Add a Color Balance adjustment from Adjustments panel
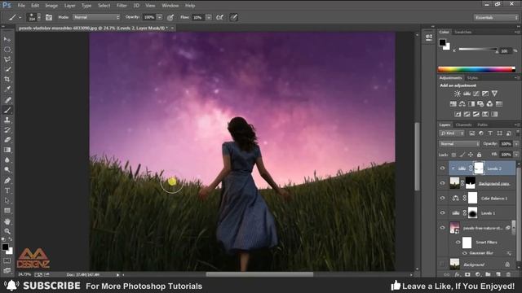The image size is (522, 293). [462, 104]
